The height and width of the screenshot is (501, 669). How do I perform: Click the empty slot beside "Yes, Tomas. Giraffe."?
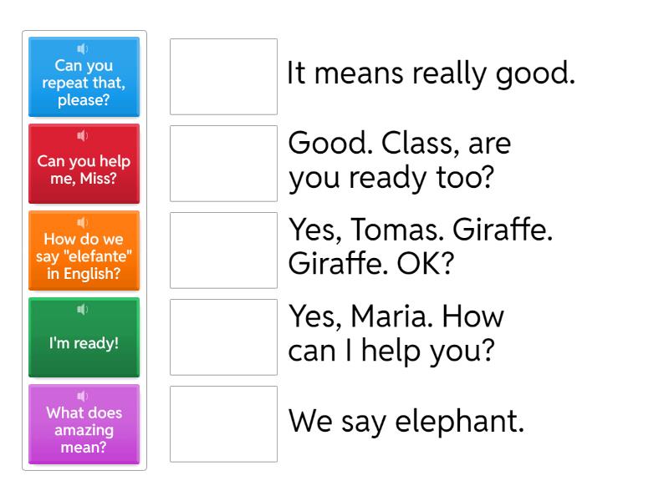coord(224,250)
